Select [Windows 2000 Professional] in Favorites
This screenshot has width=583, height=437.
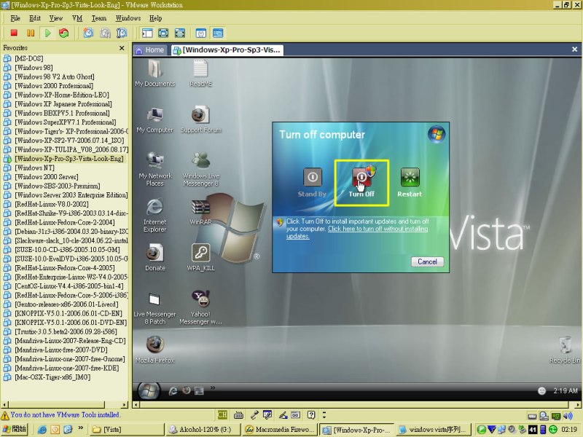(x=54, y=86)
